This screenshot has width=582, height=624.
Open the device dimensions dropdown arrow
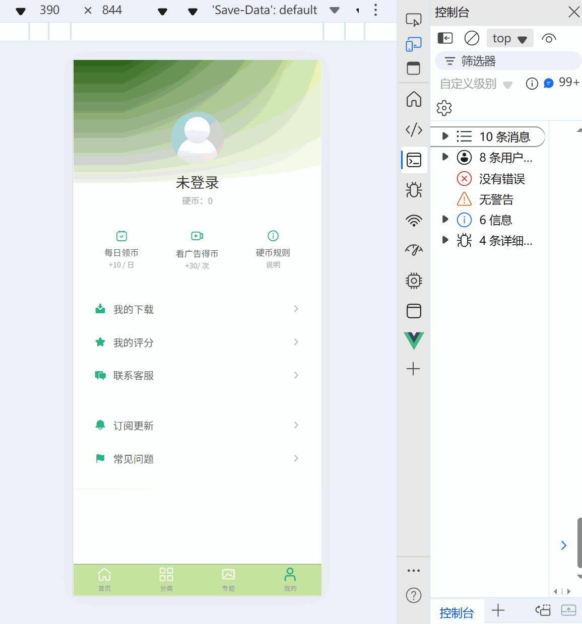[x=21, y=11]
